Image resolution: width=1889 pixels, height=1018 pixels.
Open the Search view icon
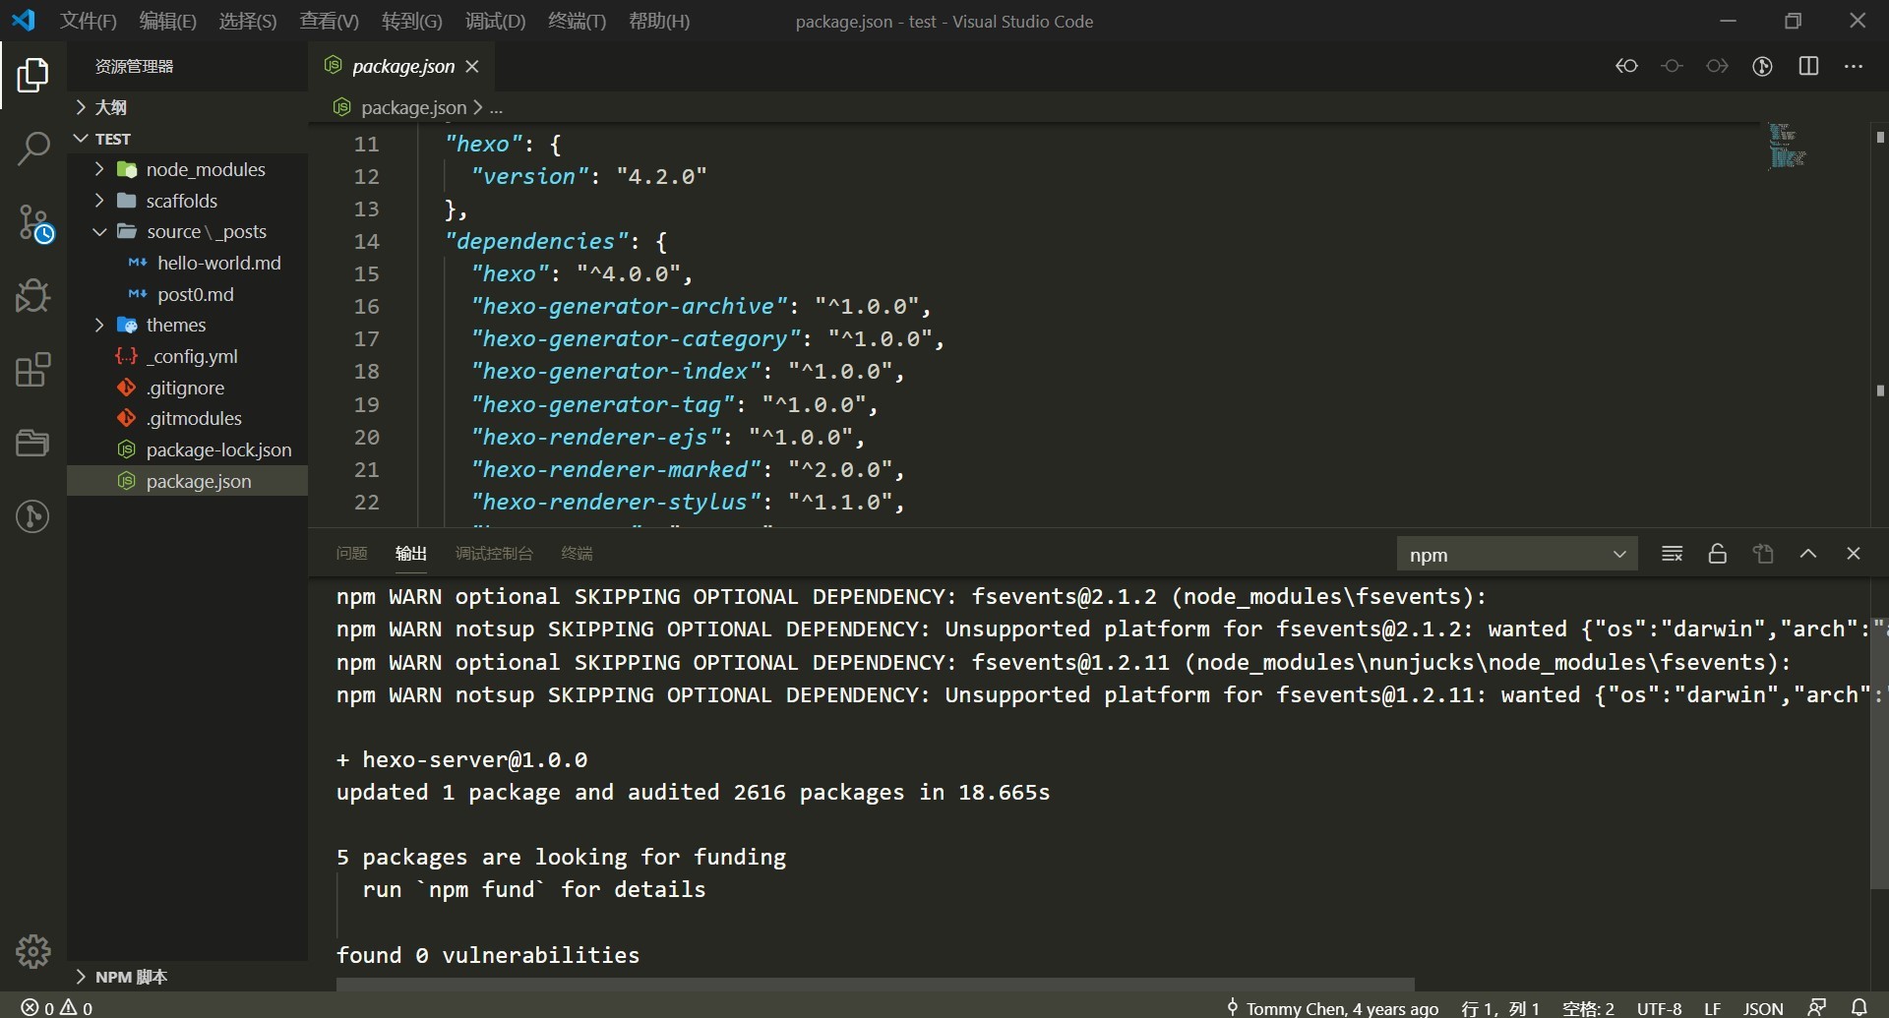click(32, 149)
